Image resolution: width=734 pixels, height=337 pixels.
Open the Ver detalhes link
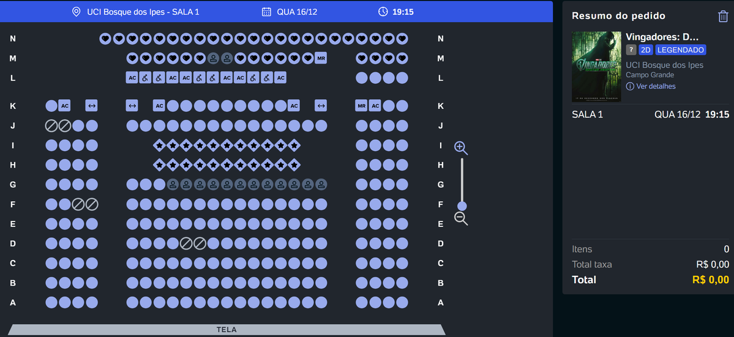(x=655, y=86)
